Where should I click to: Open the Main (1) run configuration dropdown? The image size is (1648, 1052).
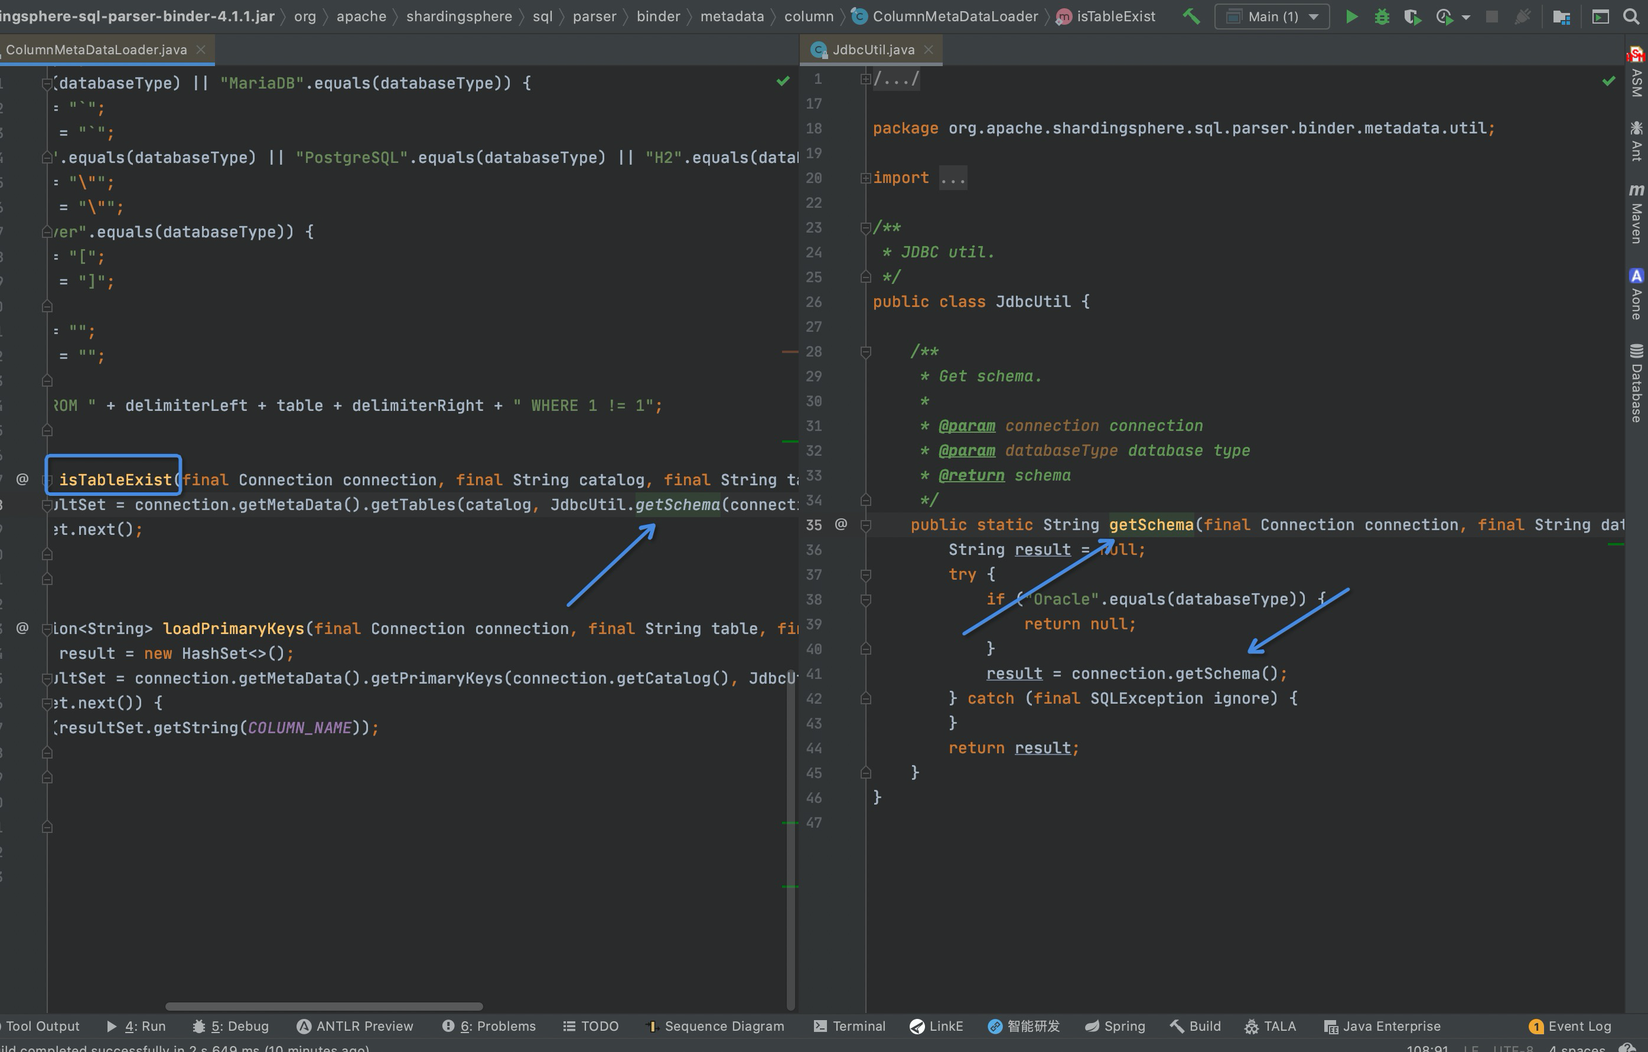pos(1272,17)
